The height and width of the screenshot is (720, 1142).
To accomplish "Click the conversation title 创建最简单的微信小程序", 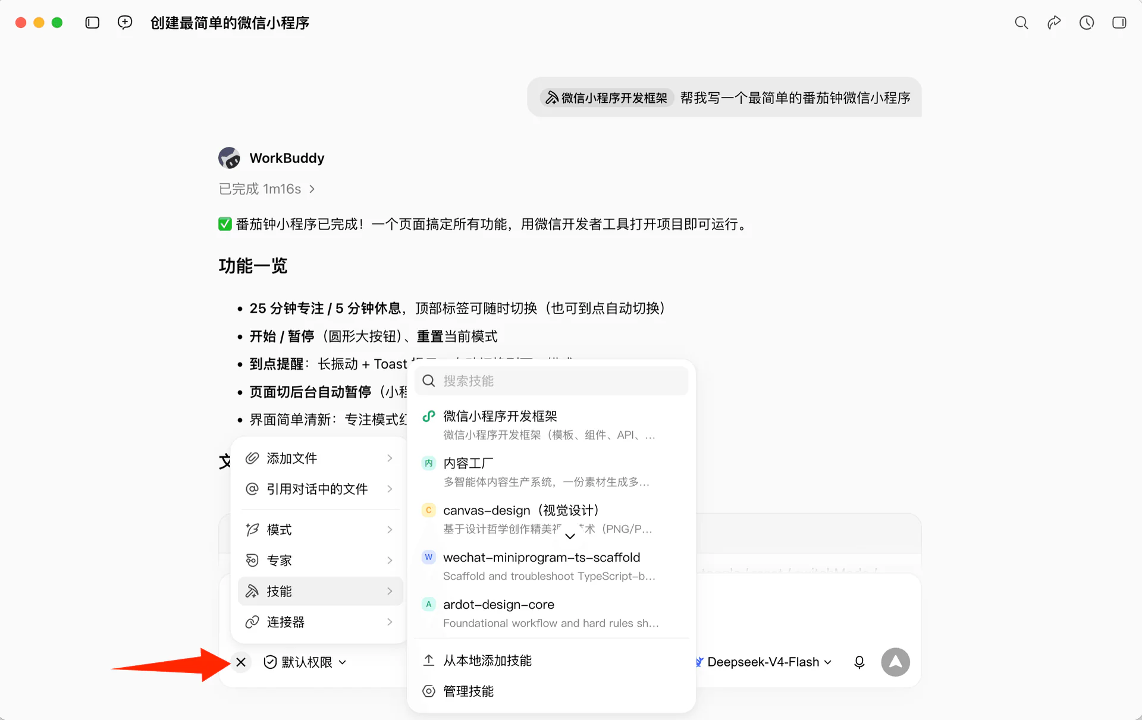I will 230,23.
